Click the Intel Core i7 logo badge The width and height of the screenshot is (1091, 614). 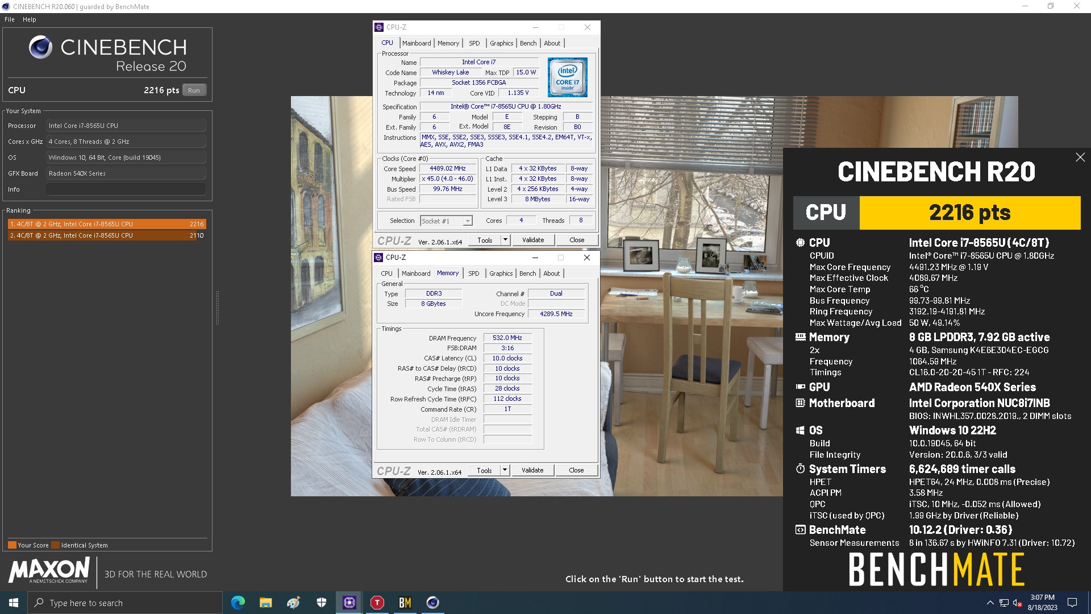[567, 77]
